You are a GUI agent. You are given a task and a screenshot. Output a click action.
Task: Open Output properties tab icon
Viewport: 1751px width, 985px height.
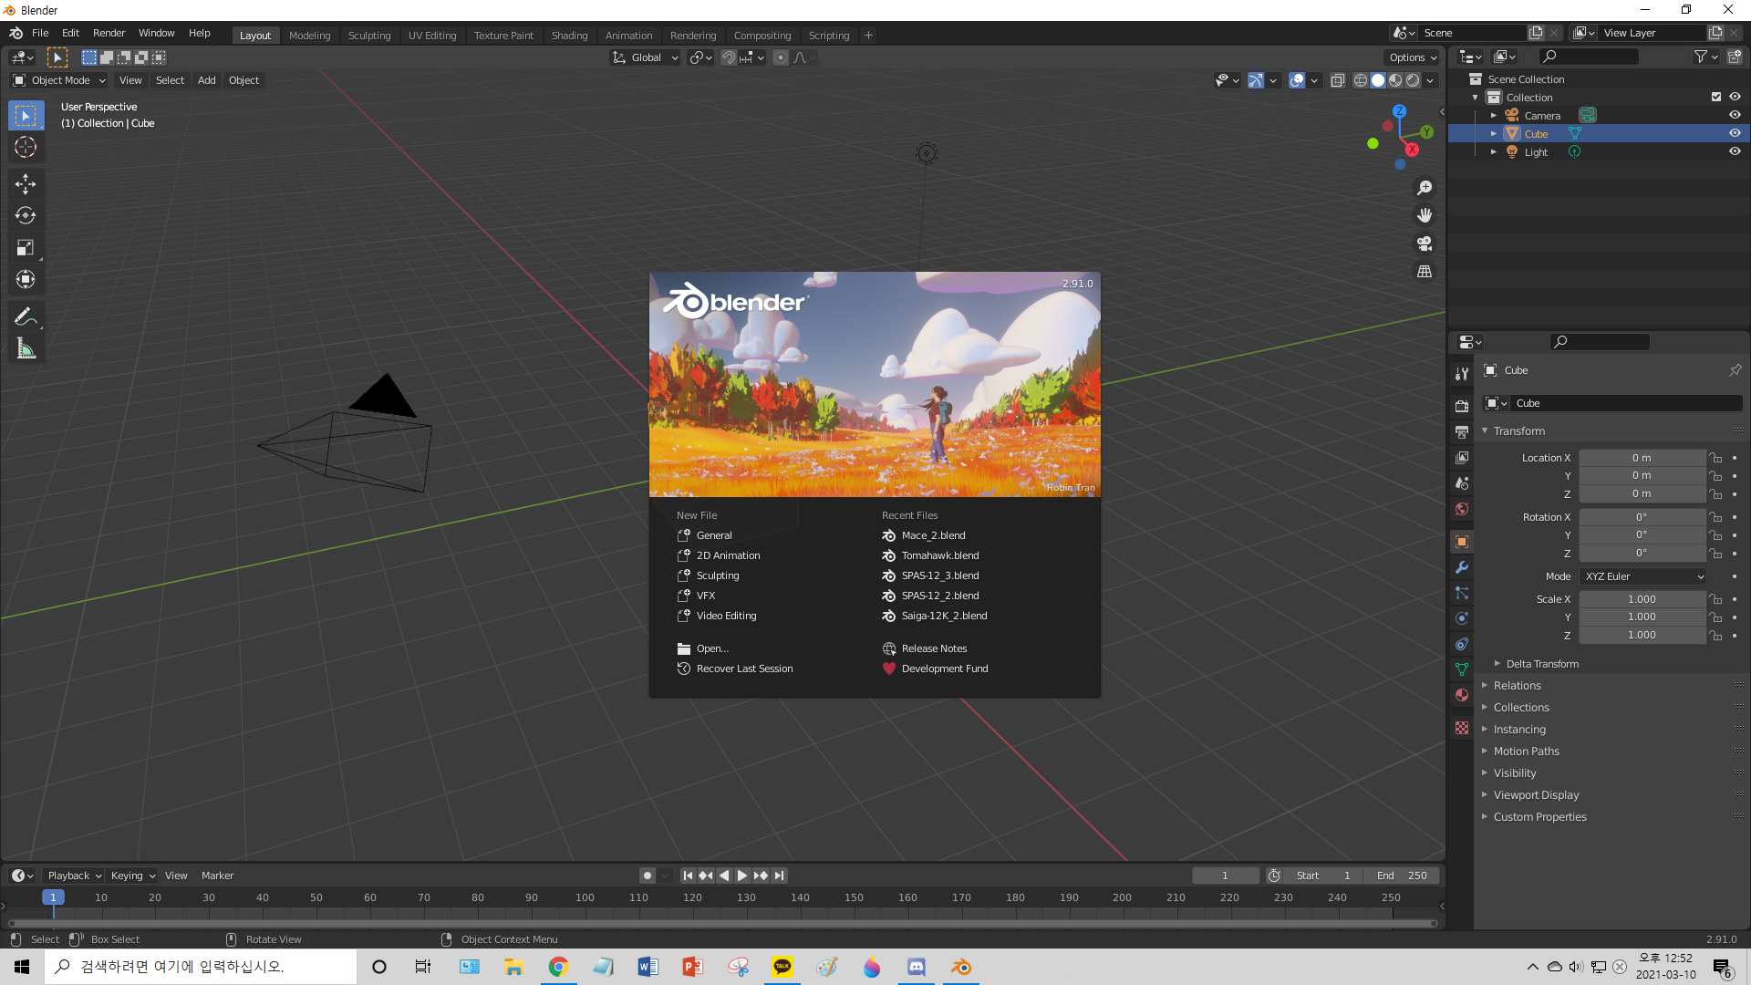pyautogui.click(x=1462, y=431)
